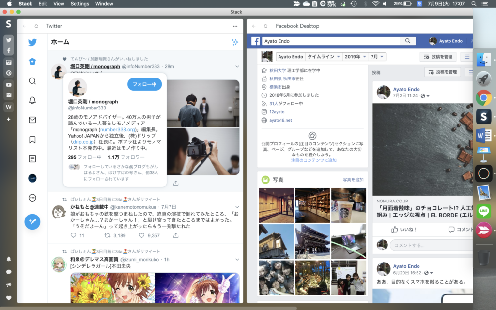Image resolution: width=496 pixels, height=310 pixels.
Task: Go back in the Facebook Desktop panel
Action: [254, 26]
